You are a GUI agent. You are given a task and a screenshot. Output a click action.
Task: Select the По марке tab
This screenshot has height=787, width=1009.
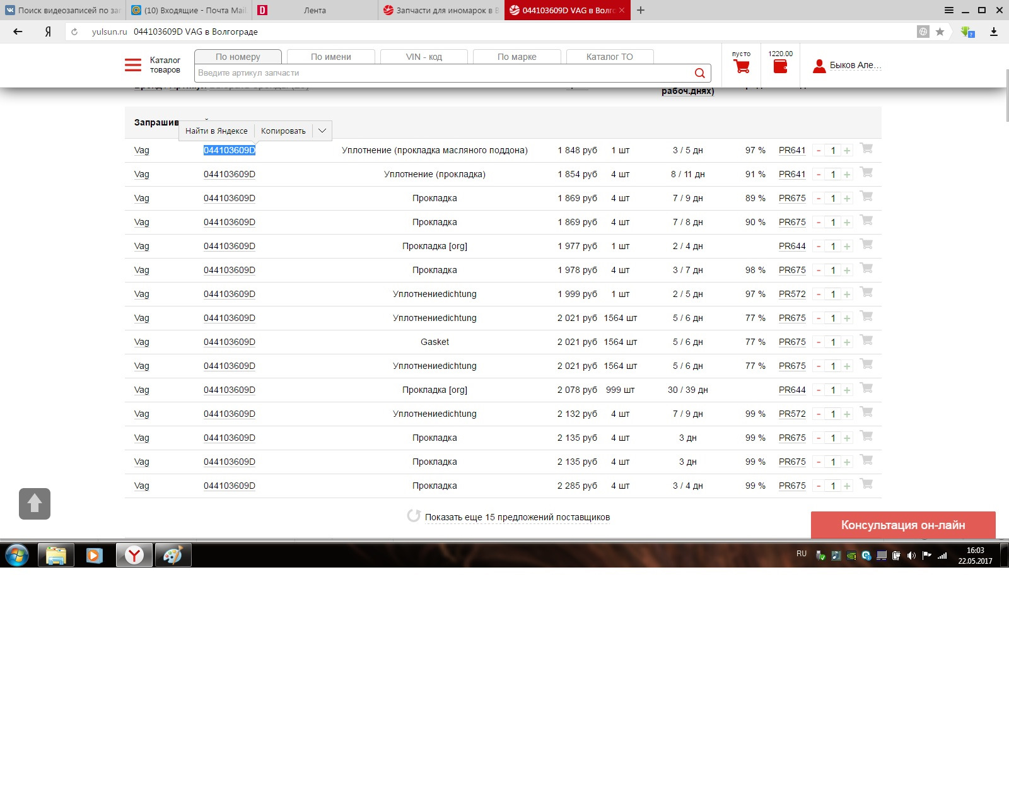(517, 57)
